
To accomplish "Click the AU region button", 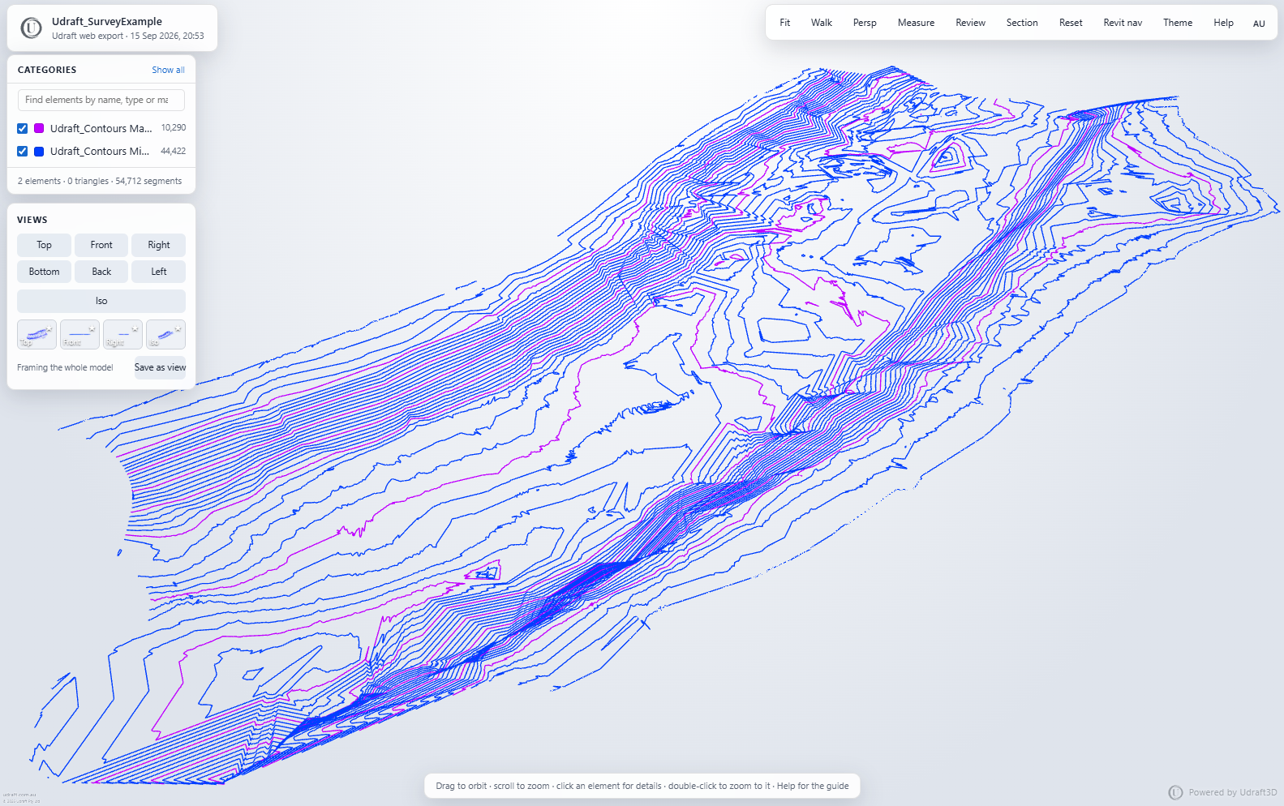I will (1259, 24).
